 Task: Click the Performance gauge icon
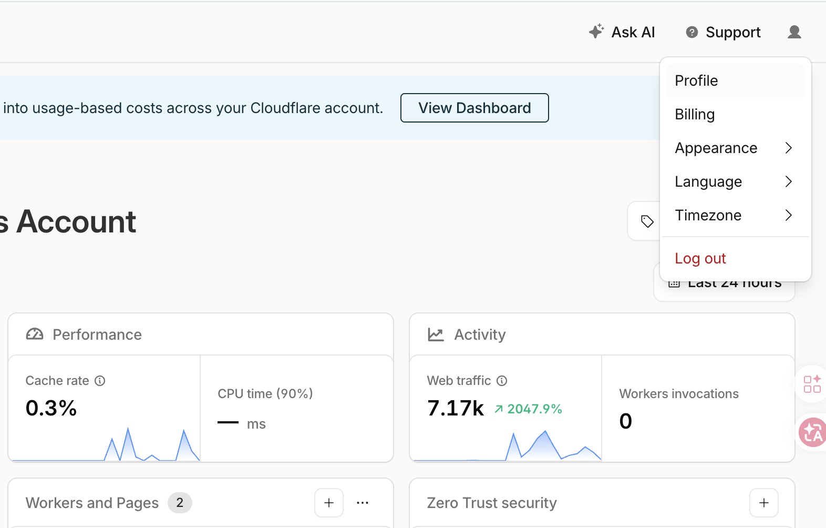(35, 334)
